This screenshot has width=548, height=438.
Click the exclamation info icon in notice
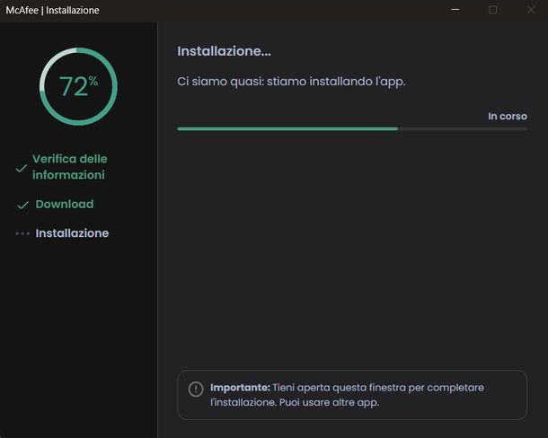(196, 389)
